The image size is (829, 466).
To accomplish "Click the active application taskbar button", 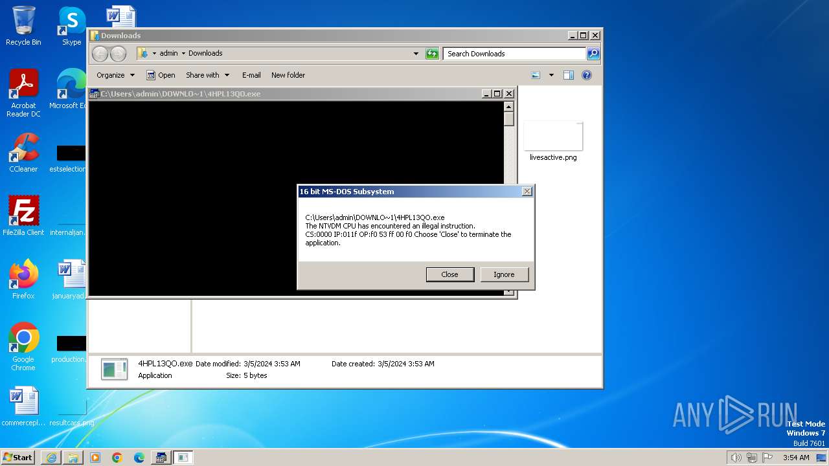I will click(x=183, y=458).
